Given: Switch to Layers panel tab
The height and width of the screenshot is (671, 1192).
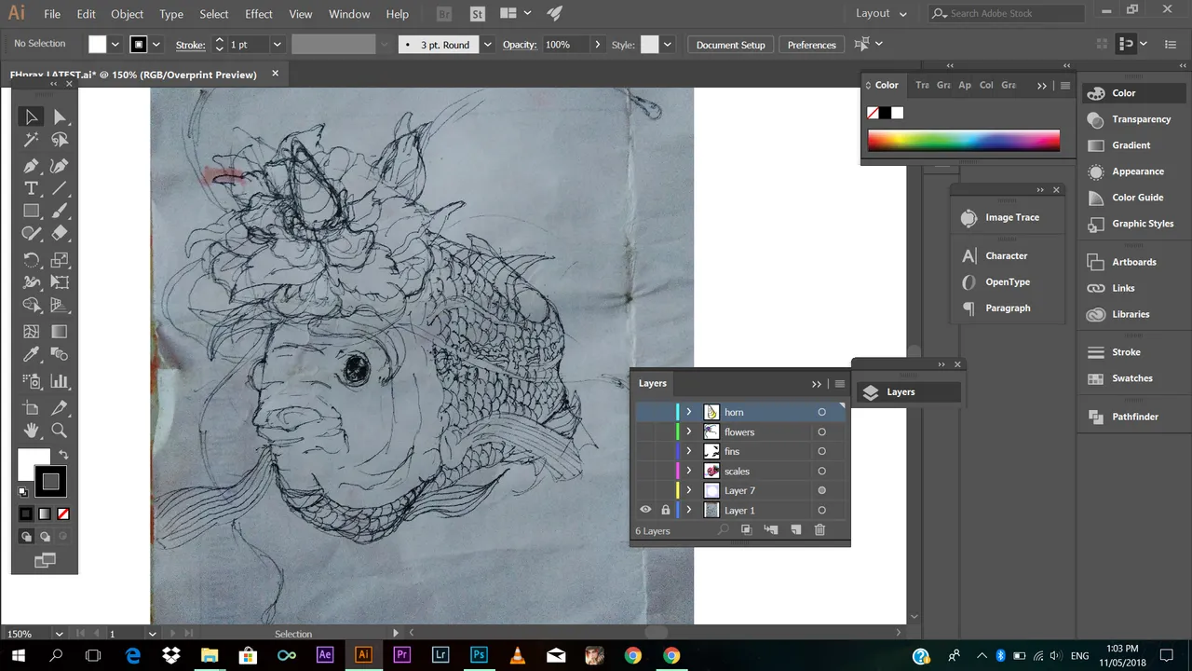Looking at the screenshot, I should tap(653, 383).
